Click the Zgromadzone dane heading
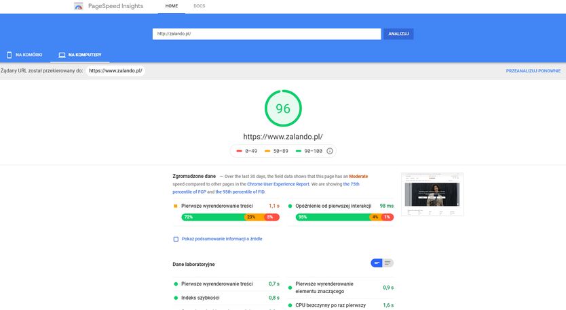The image size is (566, 310). click(x=194, y=177)
